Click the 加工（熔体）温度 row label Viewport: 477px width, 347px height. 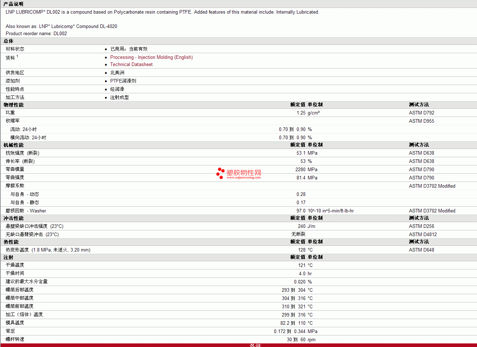[24, 315]
